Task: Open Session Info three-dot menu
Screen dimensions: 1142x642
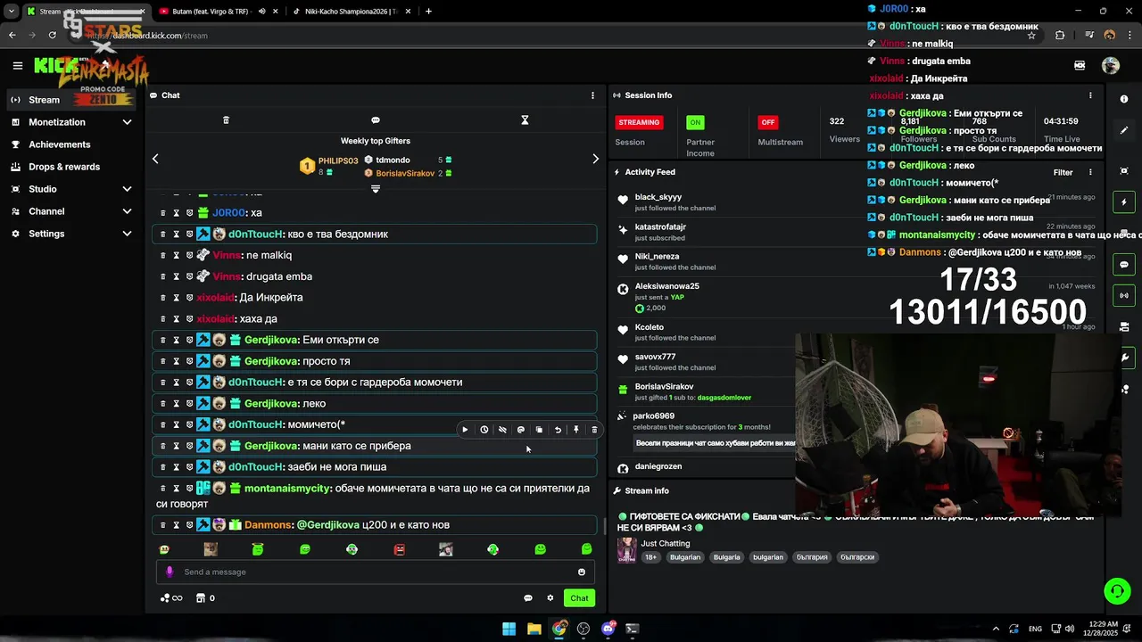Action: (x=1090, y=95)
